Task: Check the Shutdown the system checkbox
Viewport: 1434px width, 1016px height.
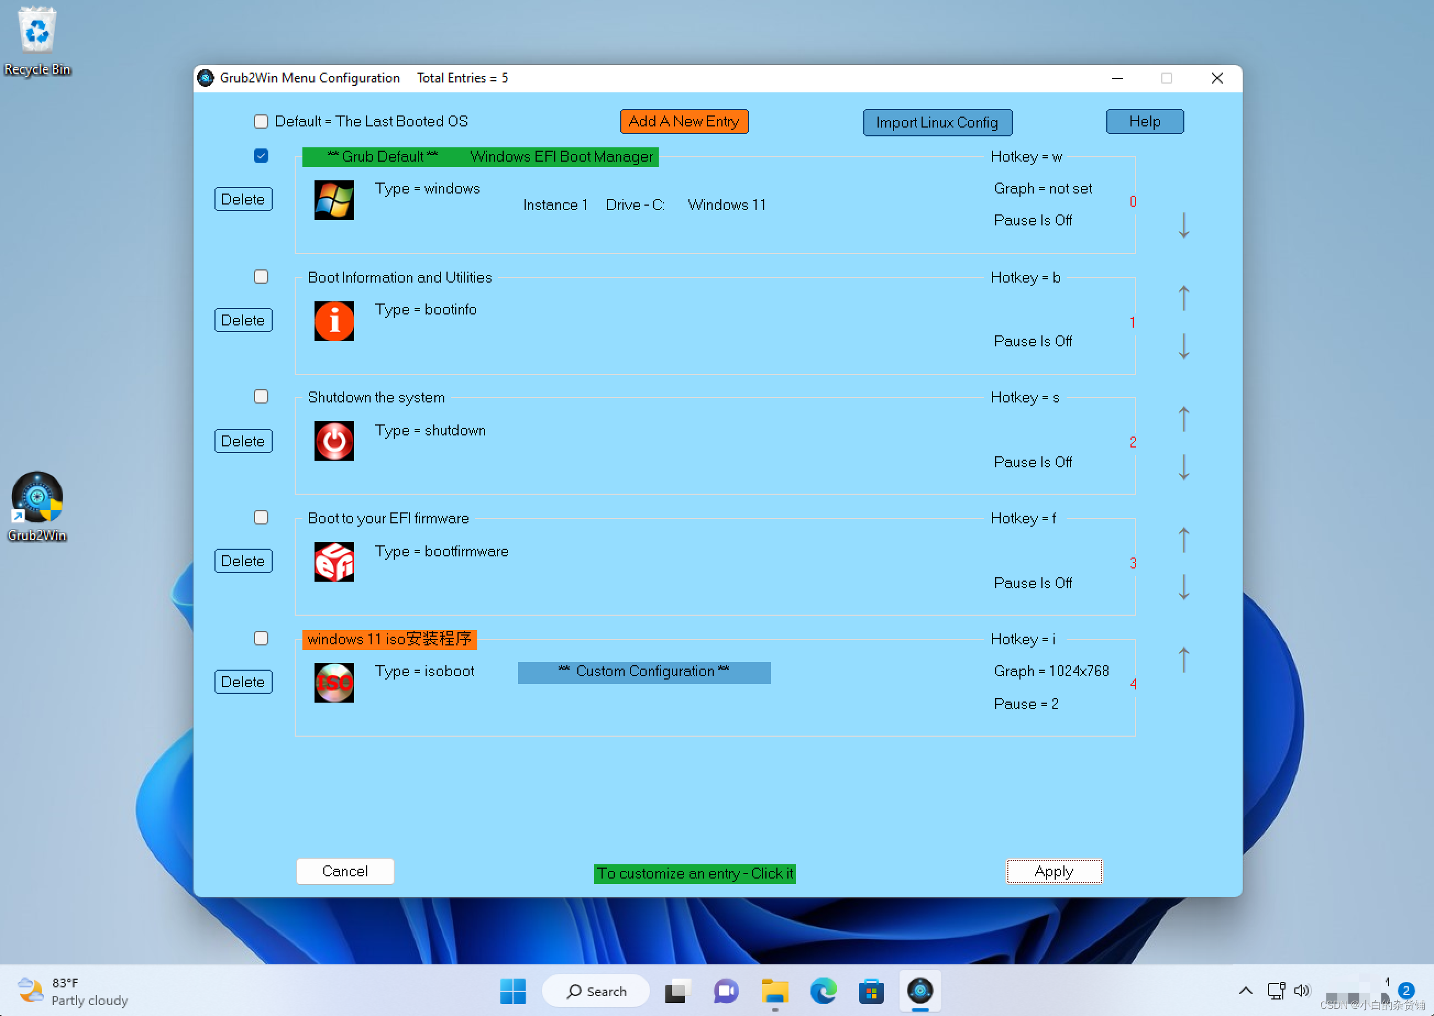Action: click(261, 396)
